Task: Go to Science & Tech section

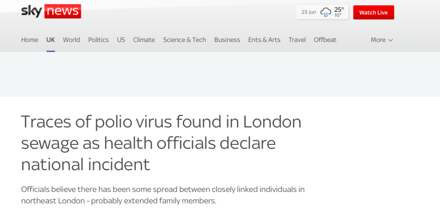Action: (185, 40)
